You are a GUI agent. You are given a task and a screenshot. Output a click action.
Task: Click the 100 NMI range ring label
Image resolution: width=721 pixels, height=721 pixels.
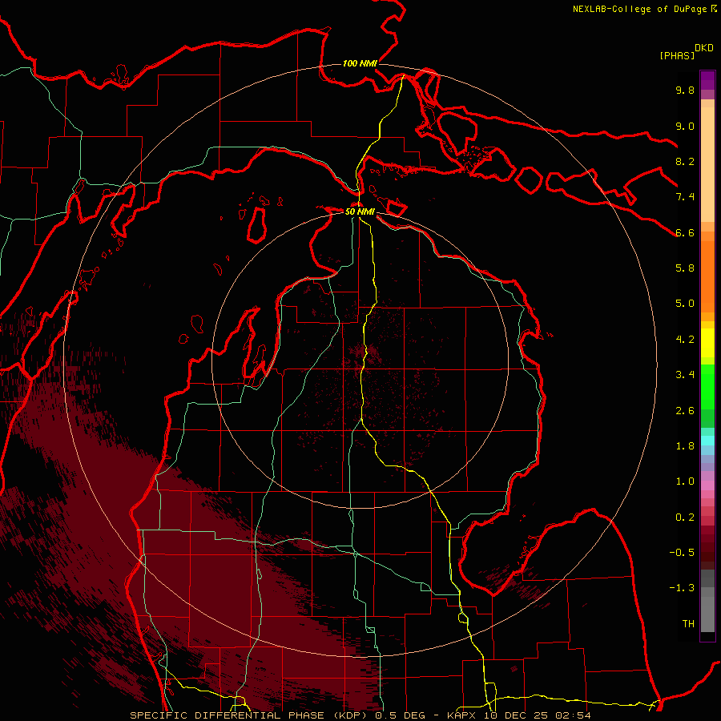[360, 63]
